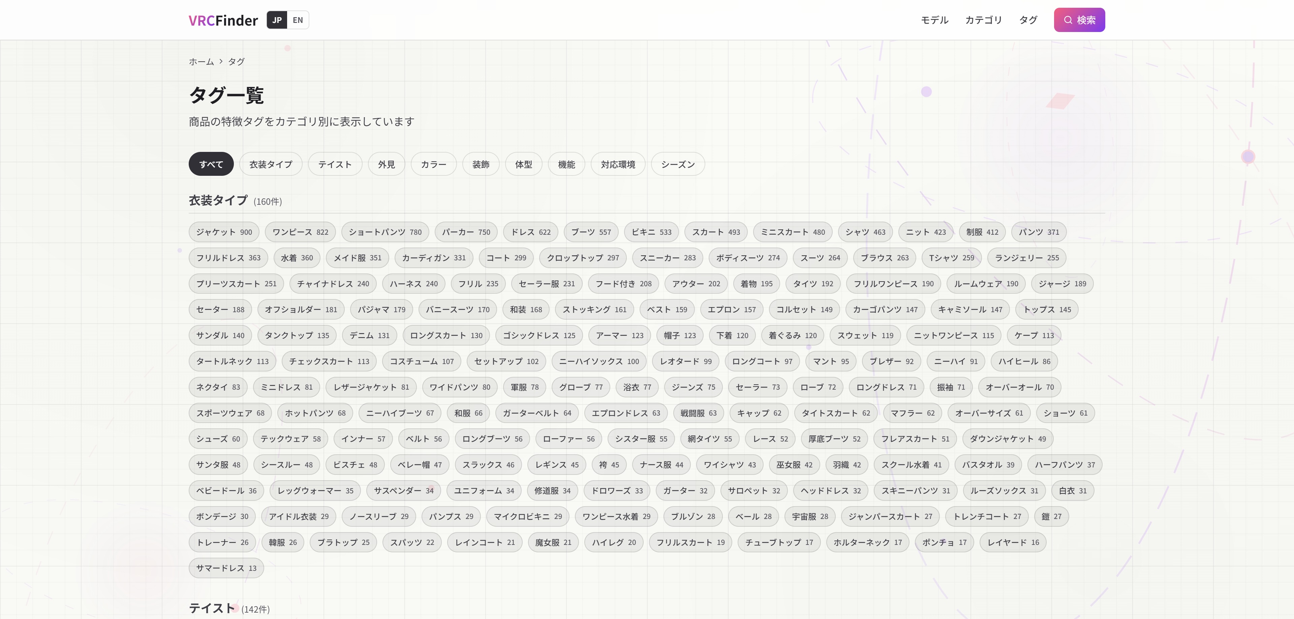Switch language to EN
Screen dimensions: 1294x619
point(298,20)
